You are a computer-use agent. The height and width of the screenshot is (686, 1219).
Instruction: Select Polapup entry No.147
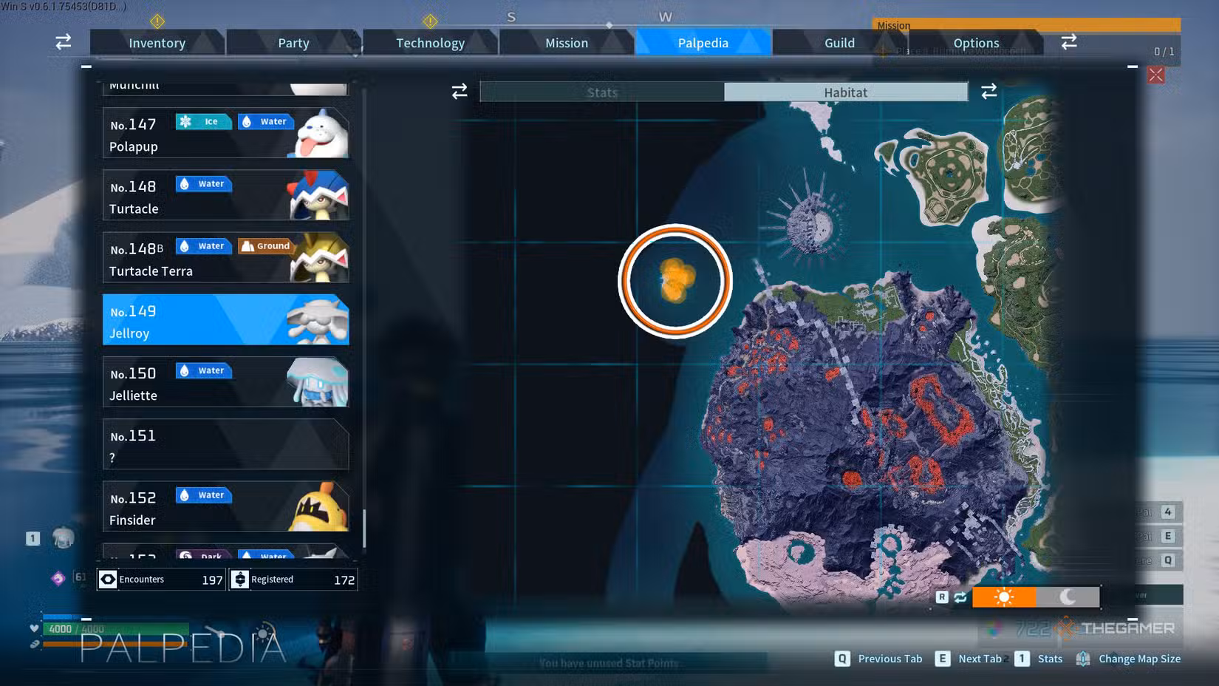tap(225, 133)
